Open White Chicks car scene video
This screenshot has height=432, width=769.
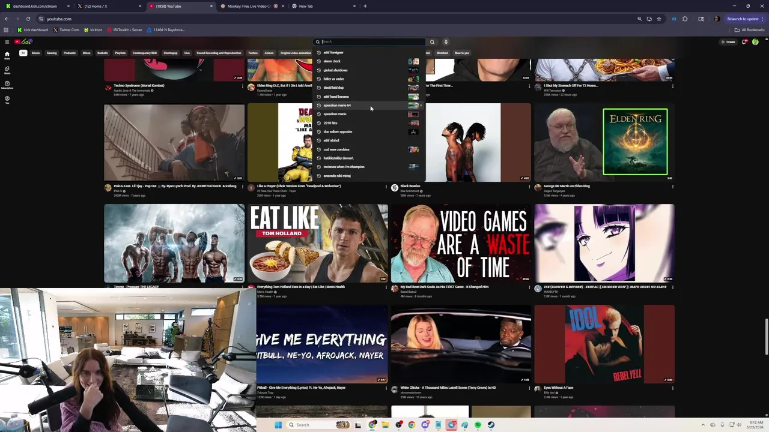tap(461, 344)
